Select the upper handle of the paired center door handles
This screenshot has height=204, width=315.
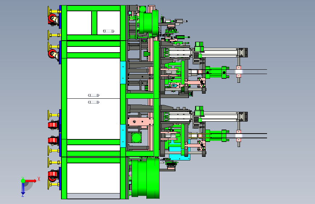click(94, 95)
